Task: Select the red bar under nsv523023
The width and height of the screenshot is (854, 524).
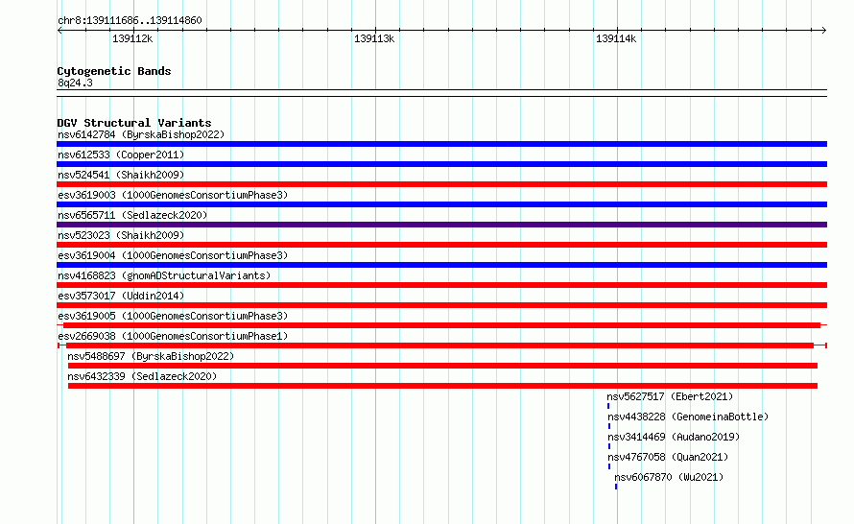Action: coord(441,245)
